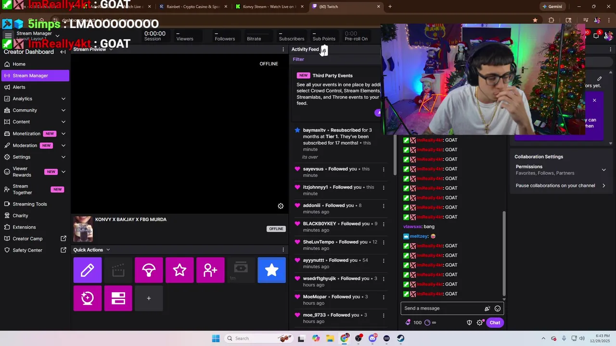
Task: Open options for sayevsus follow event
Action: [x=384, y=169]
